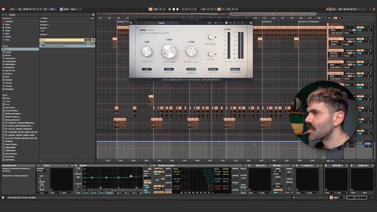This screenshot has width=377, height=212.
Task: Expand the Creator filter
Action: click(x=44, y=34)
